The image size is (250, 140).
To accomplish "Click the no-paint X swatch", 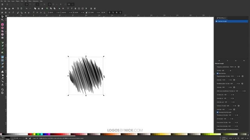I will click(1, 134).
